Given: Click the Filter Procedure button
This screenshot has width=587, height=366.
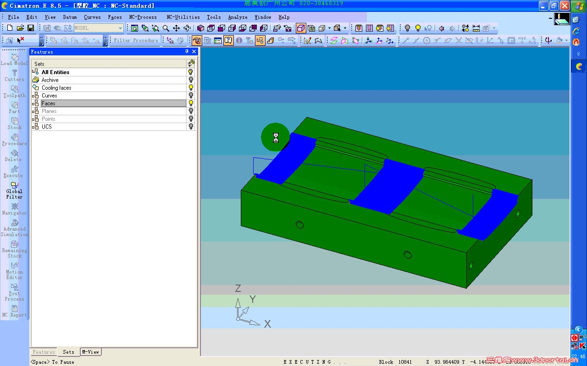Looking at the screenshot, I should [136, 40].
